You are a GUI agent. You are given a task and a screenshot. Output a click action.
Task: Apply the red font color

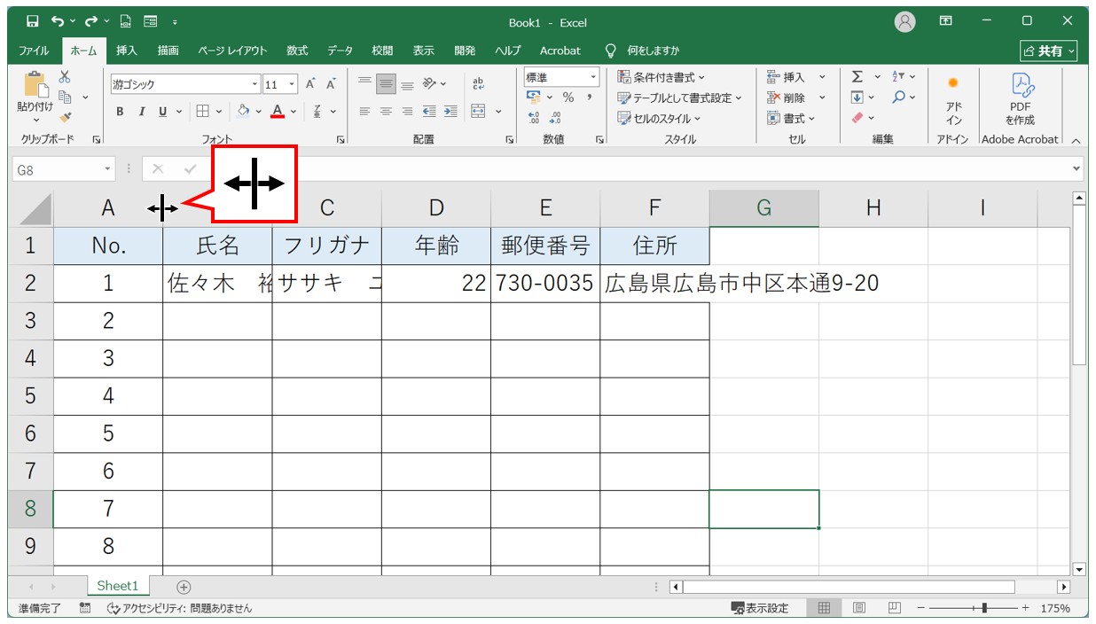pyautogui.click(x=278, y=112)
